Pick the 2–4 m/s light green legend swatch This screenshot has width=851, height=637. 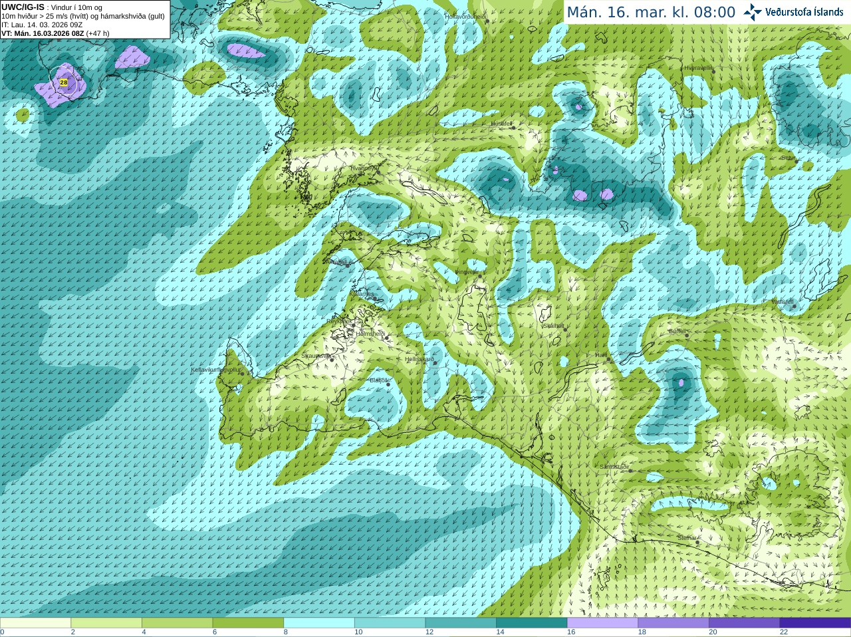(x=106, y=623)
